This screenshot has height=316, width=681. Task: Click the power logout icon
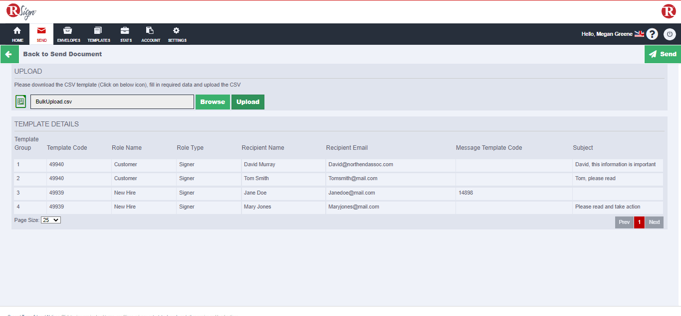coord(670,34)
